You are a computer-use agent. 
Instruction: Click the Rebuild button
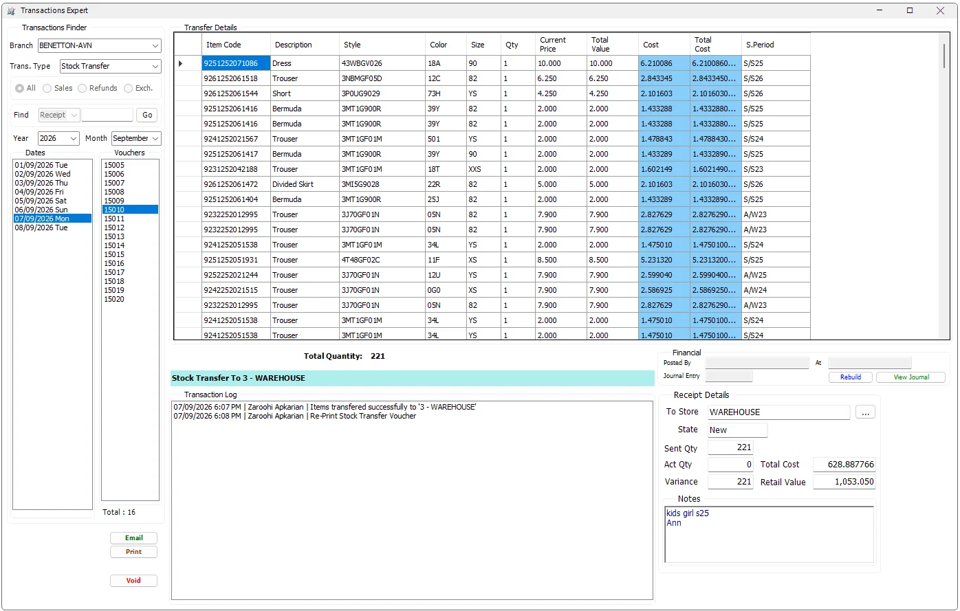(851, 377)
